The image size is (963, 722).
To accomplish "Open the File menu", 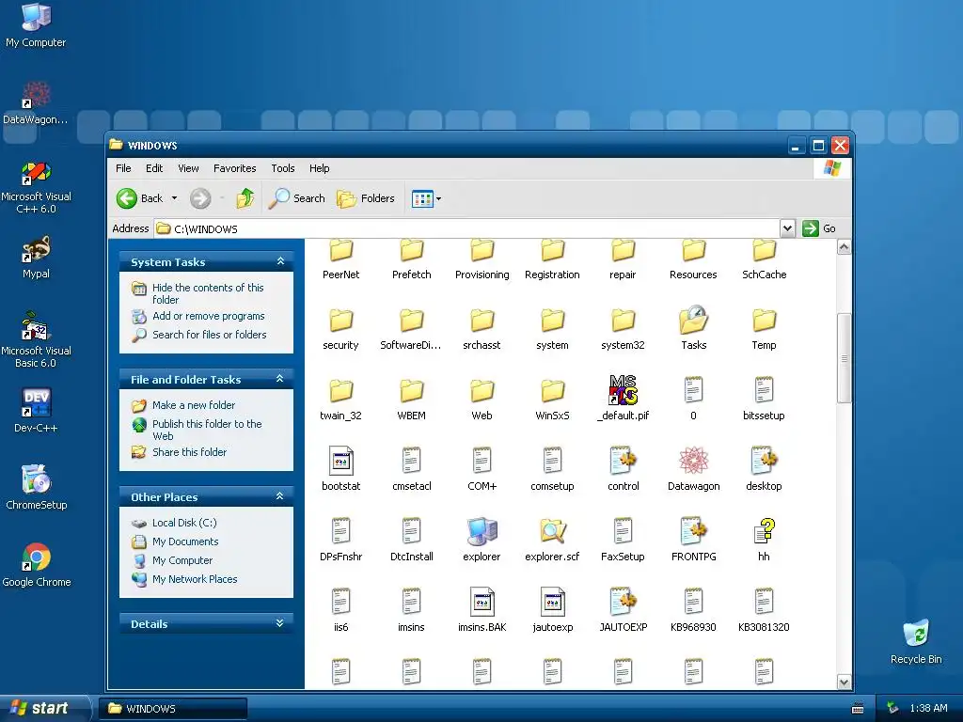I will [x=123, y=168].
